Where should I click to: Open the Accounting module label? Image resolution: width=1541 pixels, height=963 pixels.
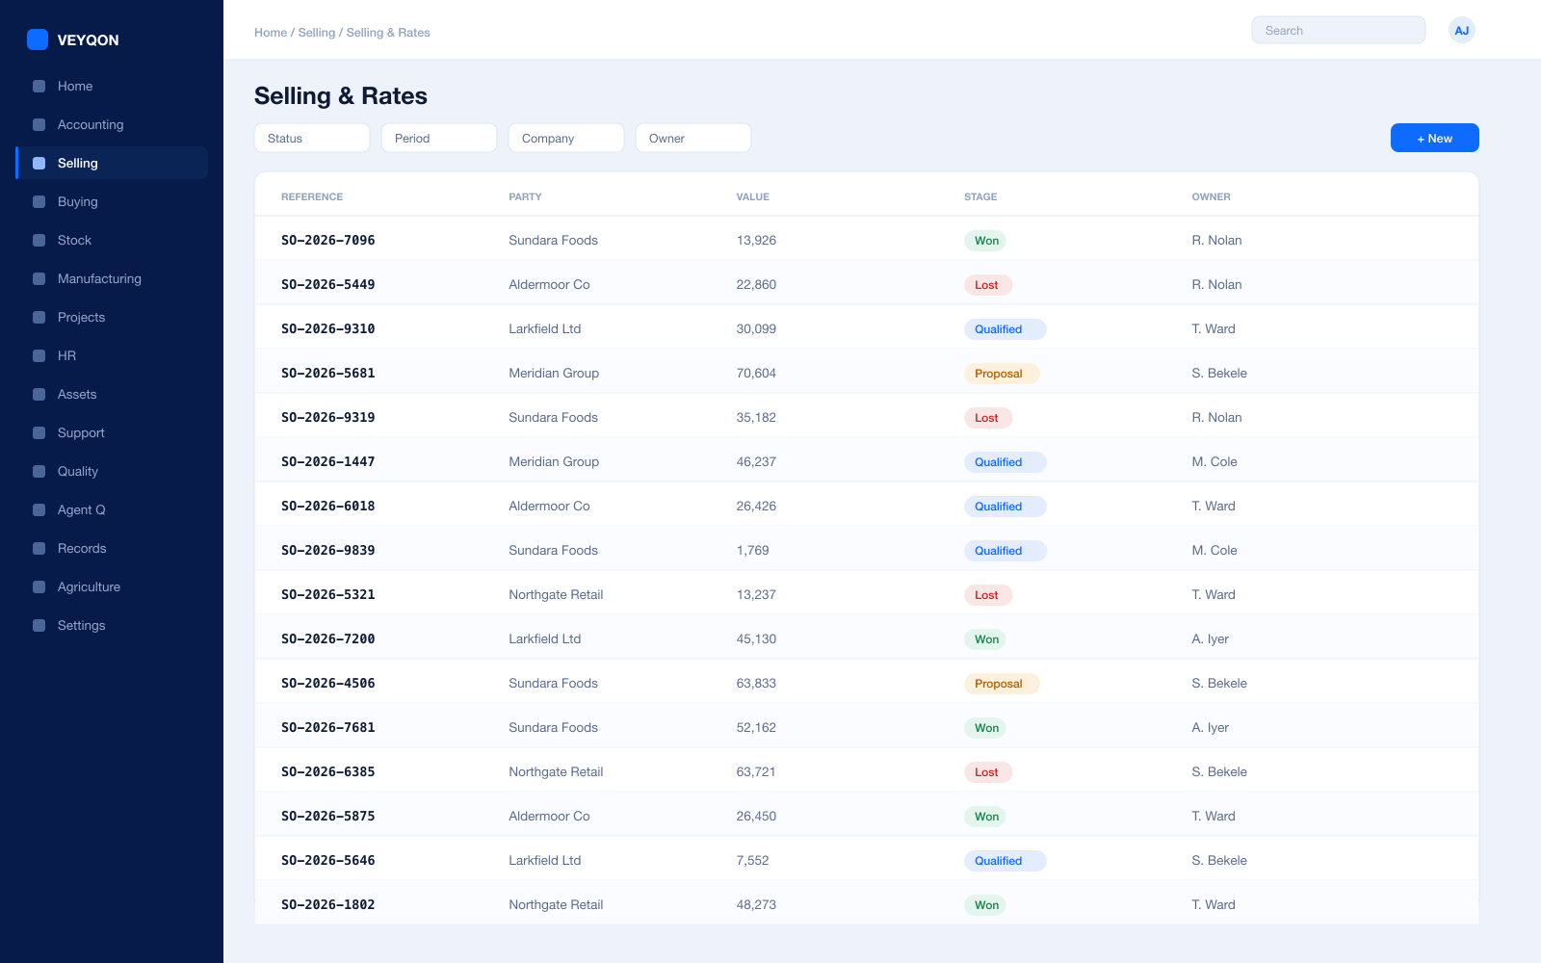pyautogui.click(x=91, y=124)
